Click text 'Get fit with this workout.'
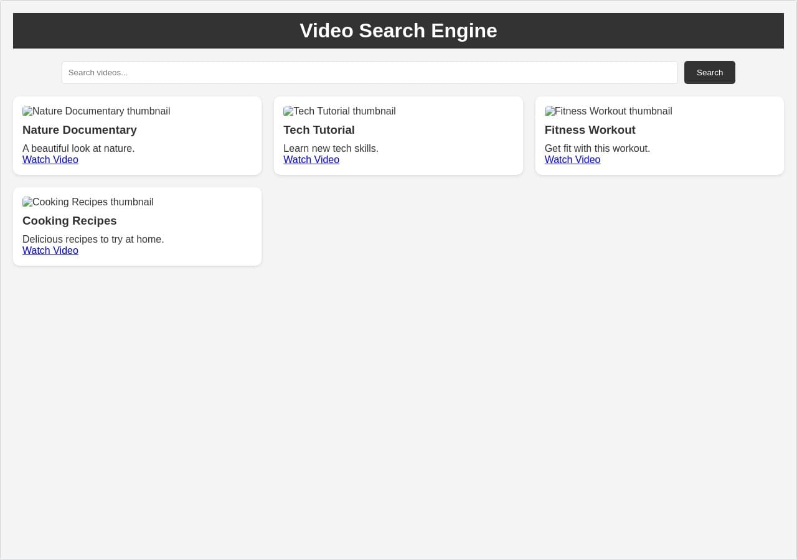This screenshot has height=560, width=797. [597, 149]
